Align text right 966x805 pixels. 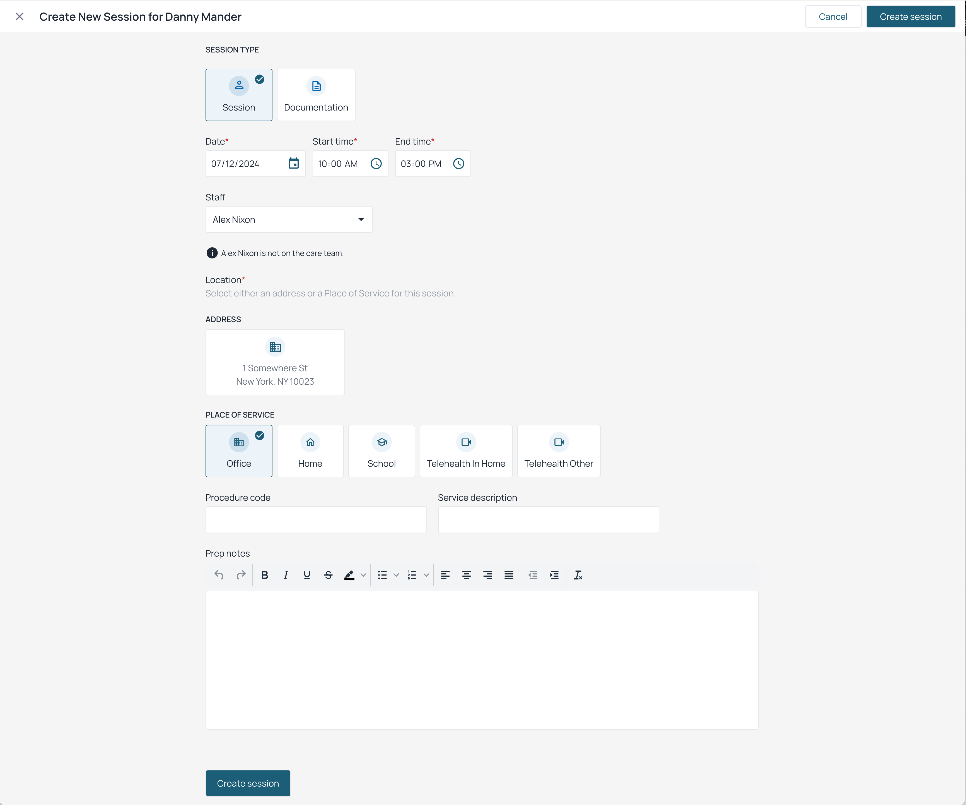[x=487, y=575]
